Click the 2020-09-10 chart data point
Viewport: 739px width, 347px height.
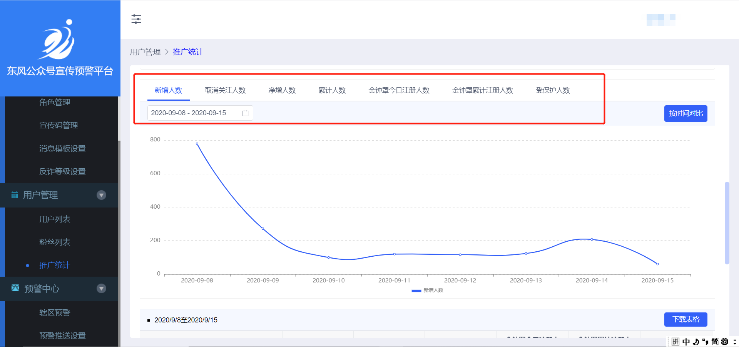[329, 257]
